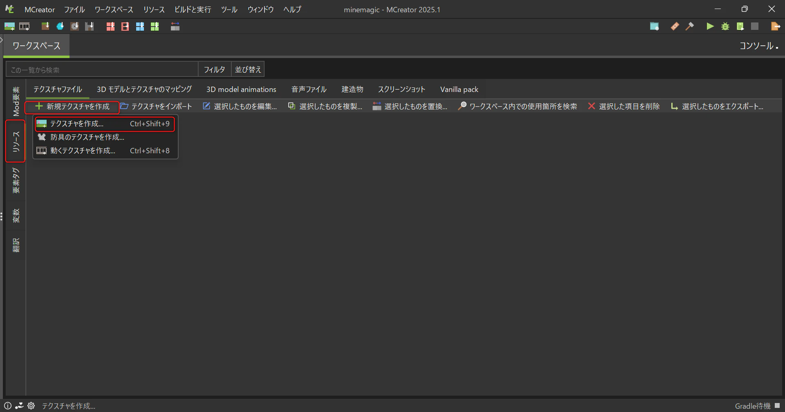
Task: Click 選択した項目を削除 button
Action: pos(624,107)
